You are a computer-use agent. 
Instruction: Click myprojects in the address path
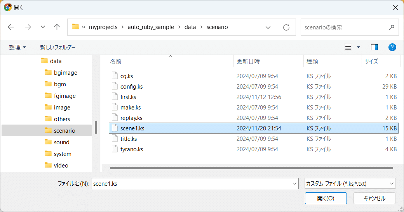tap(103, 27)
